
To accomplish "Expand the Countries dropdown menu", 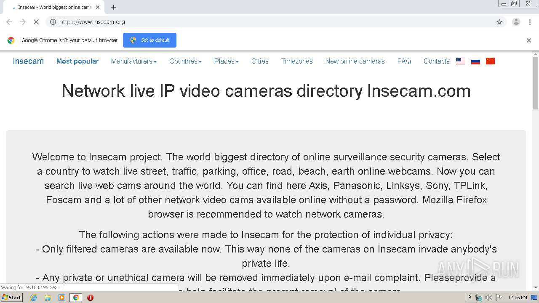I will coord(185,61).
